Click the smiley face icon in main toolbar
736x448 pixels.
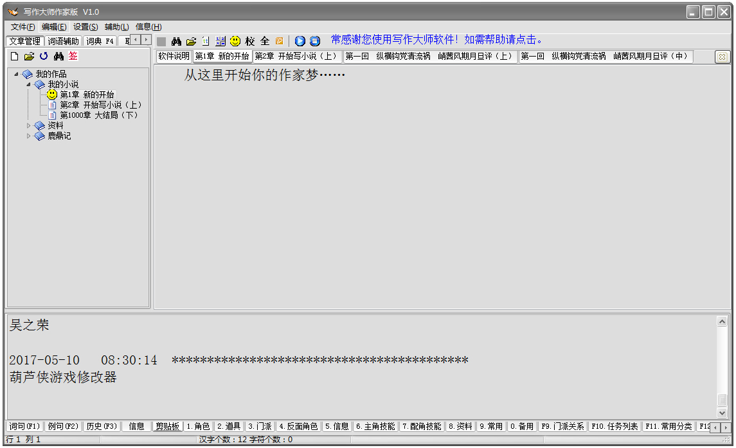(x=235, y=41)
